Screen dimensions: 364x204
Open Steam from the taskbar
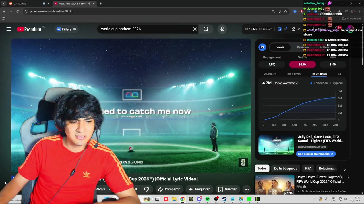click(x=224, y=199)
